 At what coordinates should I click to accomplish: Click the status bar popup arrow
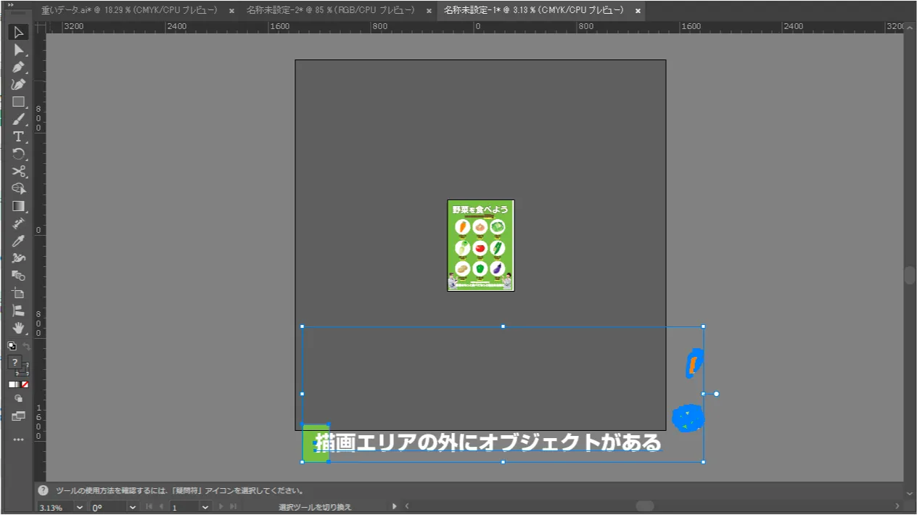coord(395,506)
